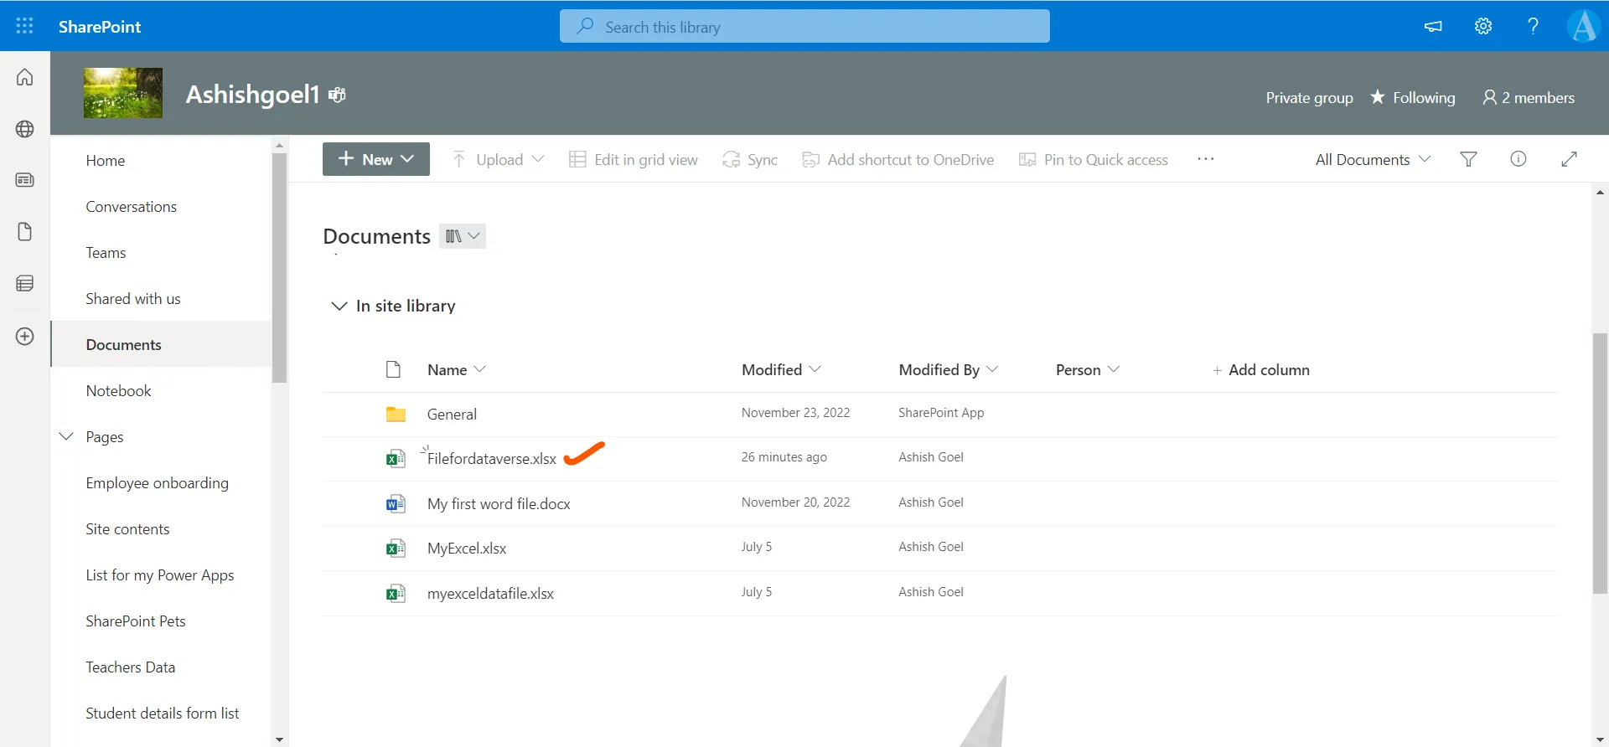Open Shared with us navigation link

(133, 298)
